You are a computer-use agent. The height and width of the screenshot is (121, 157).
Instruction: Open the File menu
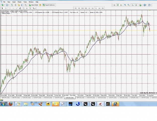[4, 2]
